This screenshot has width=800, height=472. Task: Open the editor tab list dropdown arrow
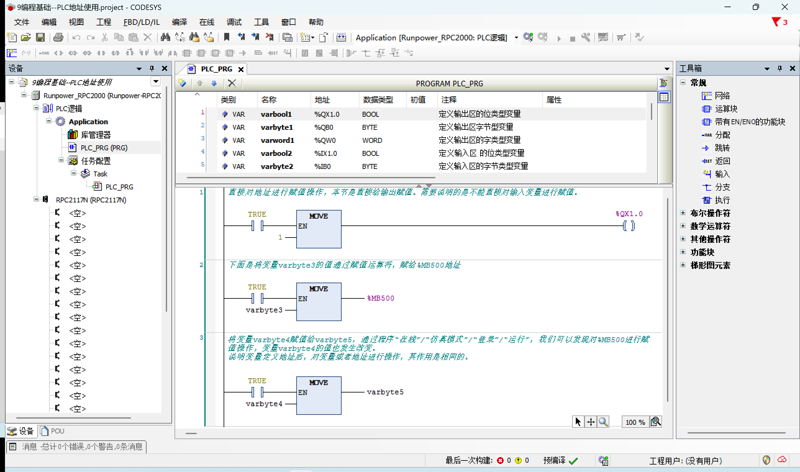667,69
